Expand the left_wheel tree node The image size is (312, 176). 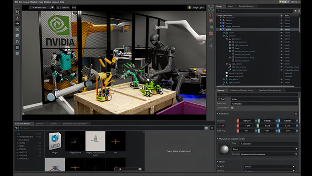(x=224, y=80)
